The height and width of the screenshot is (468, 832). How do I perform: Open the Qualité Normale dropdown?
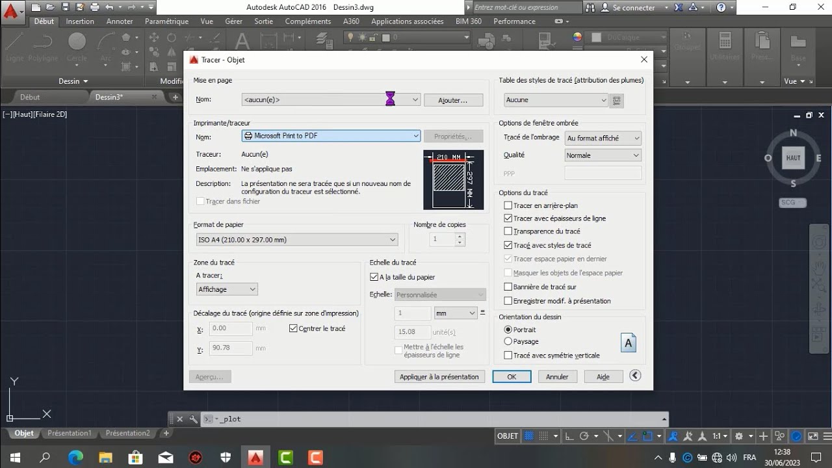click(603, 155)
